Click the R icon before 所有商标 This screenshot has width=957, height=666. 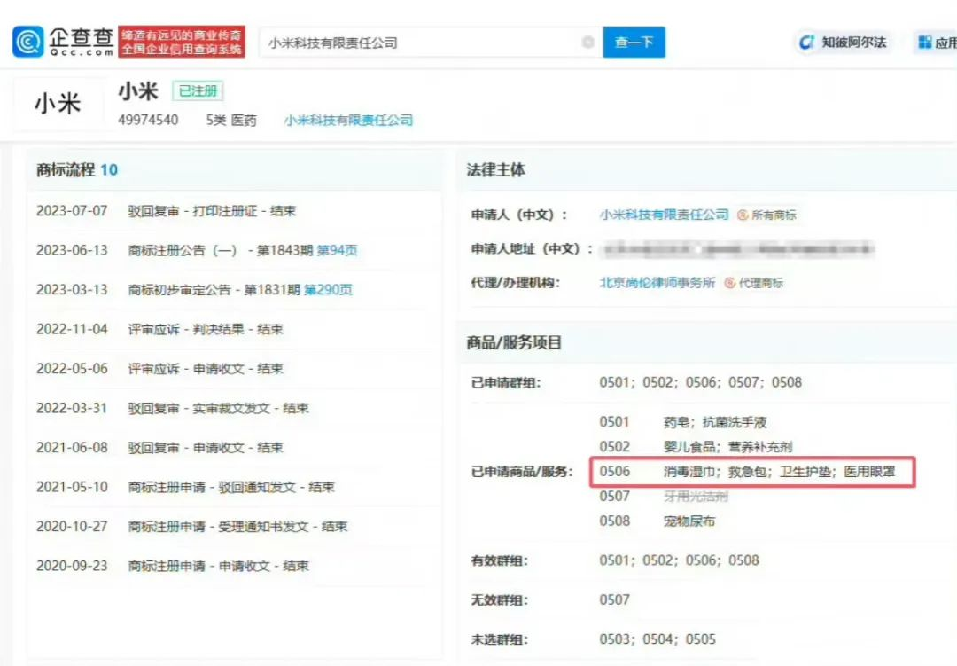coord(743,215)
